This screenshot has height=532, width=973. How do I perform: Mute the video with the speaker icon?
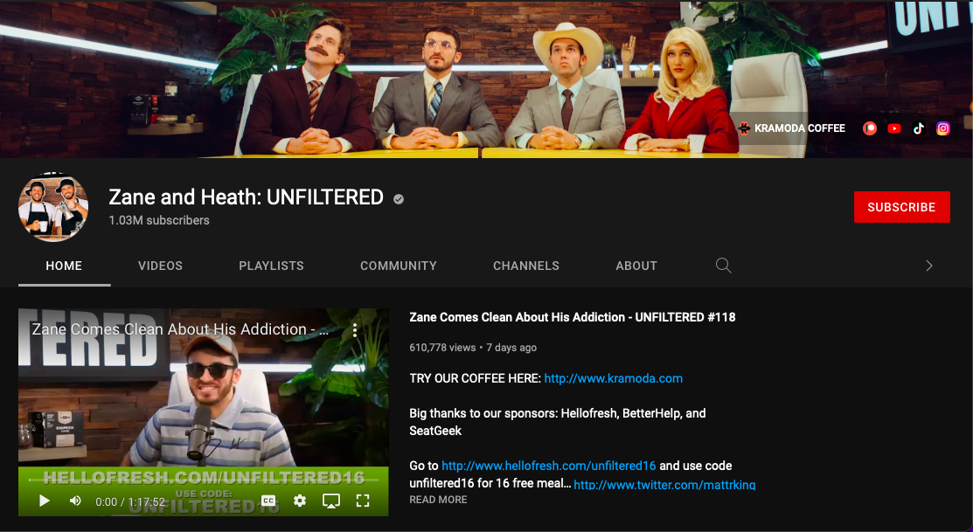tap(75, 501)
